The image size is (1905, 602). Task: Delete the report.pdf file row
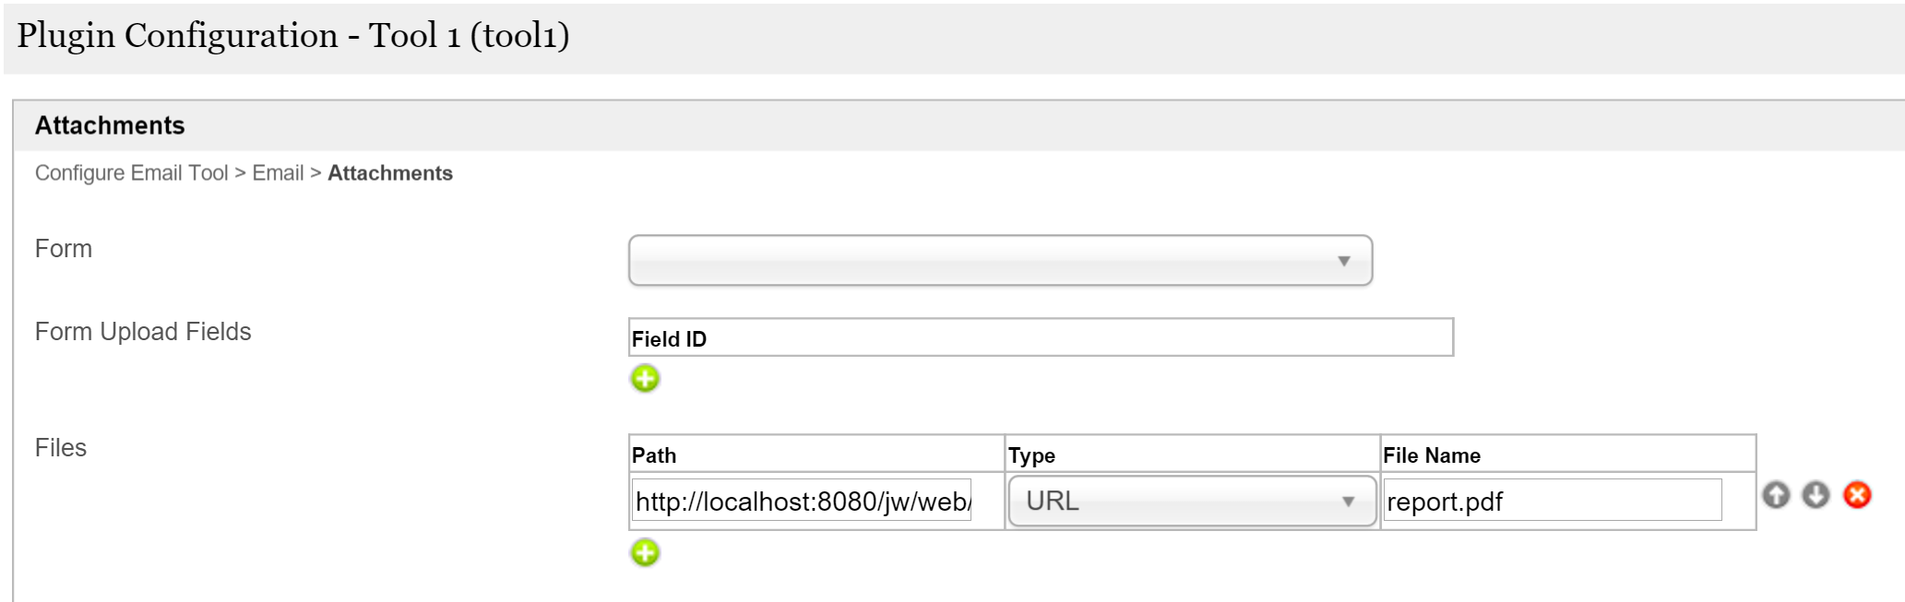pyautogui.click(x=1857, y=495)
